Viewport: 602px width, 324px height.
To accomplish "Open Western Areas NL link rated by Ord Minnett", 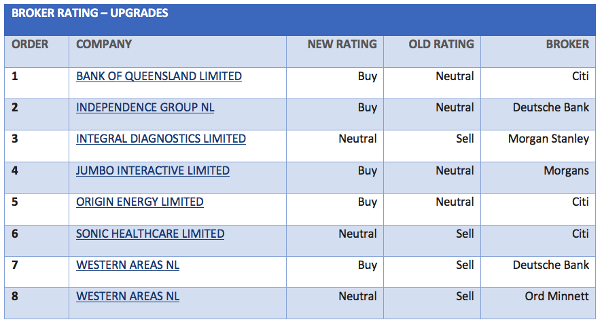I will click(127, 296).
